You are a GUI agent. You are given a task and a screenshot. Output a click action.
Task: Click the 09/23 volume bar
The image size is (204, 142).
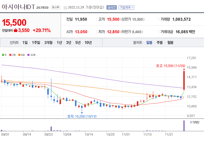(x=51, y=129)
